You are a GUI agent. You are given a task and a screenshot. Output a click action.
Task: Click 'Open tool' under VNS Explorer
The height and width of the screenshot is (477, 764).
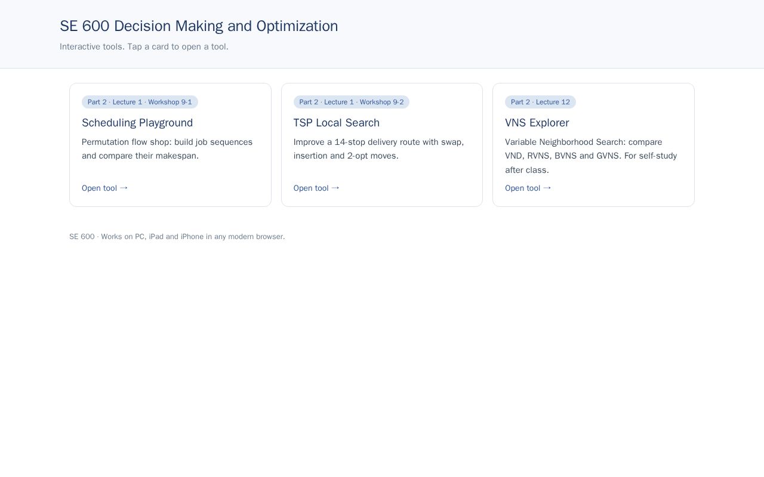tap(528, 188)
